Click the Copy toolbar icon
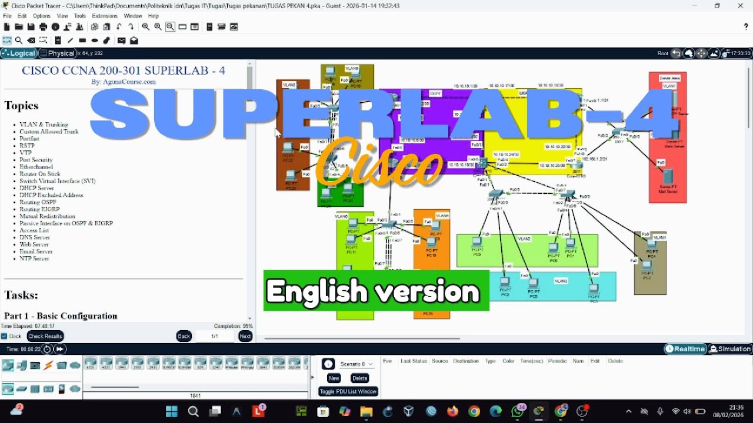This screenshot has width=753, height=423. coord(94,27)
